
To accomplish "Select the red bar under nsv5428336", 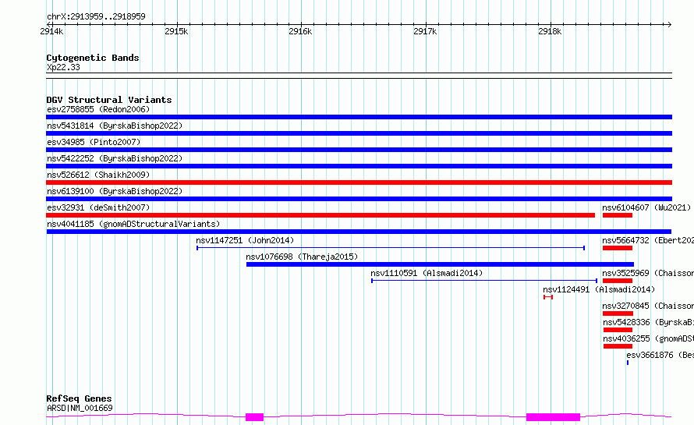I will click(618, 330).
